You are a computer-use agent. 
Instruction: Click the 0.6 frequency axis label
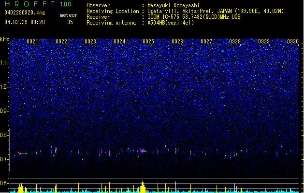(4, 183)
